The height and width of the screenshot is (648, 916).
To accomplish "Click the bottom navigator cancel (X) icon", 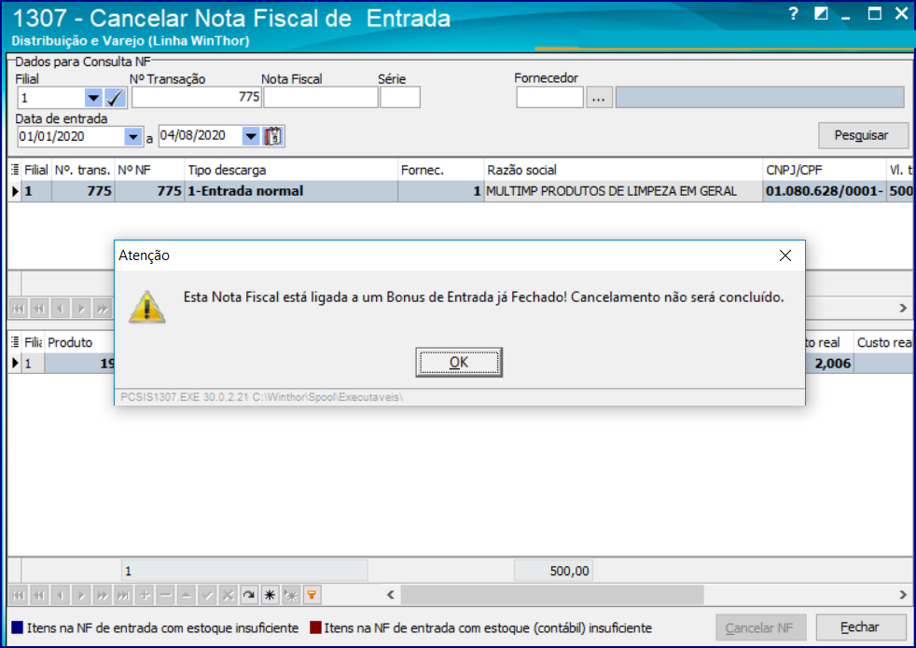I will (x=229, y=596).
